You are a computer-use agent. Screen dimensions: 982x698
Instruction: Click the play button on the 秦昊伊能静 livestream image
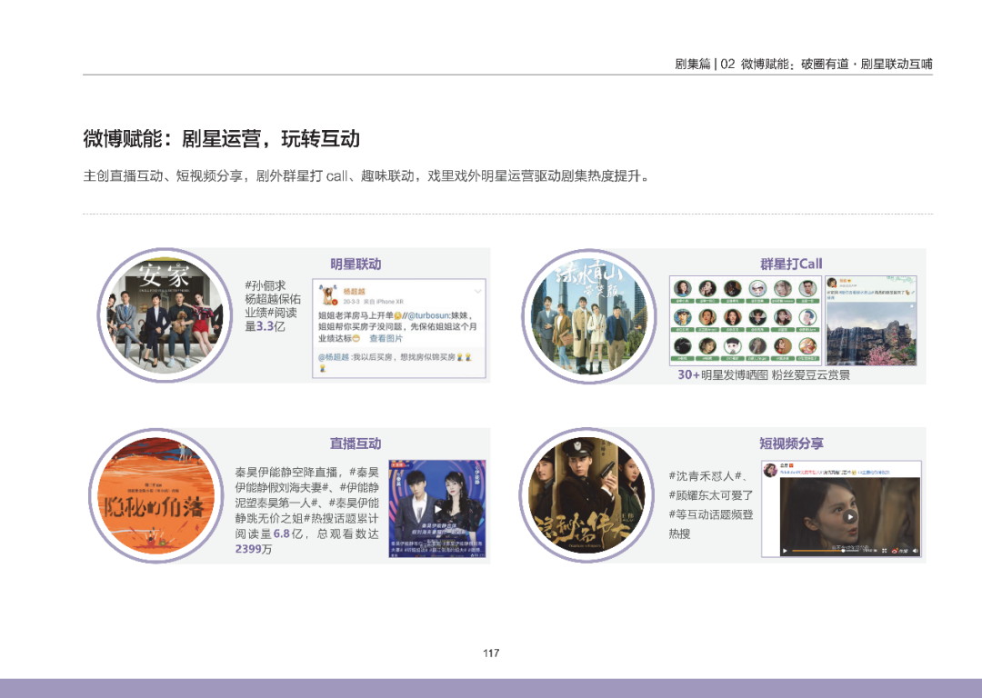[437, 509]
